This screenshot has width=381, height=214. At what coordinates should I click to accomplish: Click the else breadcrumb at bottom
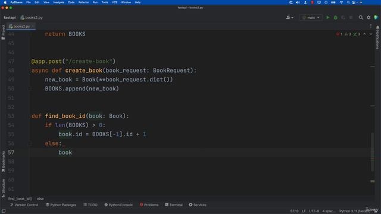(40, 199)
